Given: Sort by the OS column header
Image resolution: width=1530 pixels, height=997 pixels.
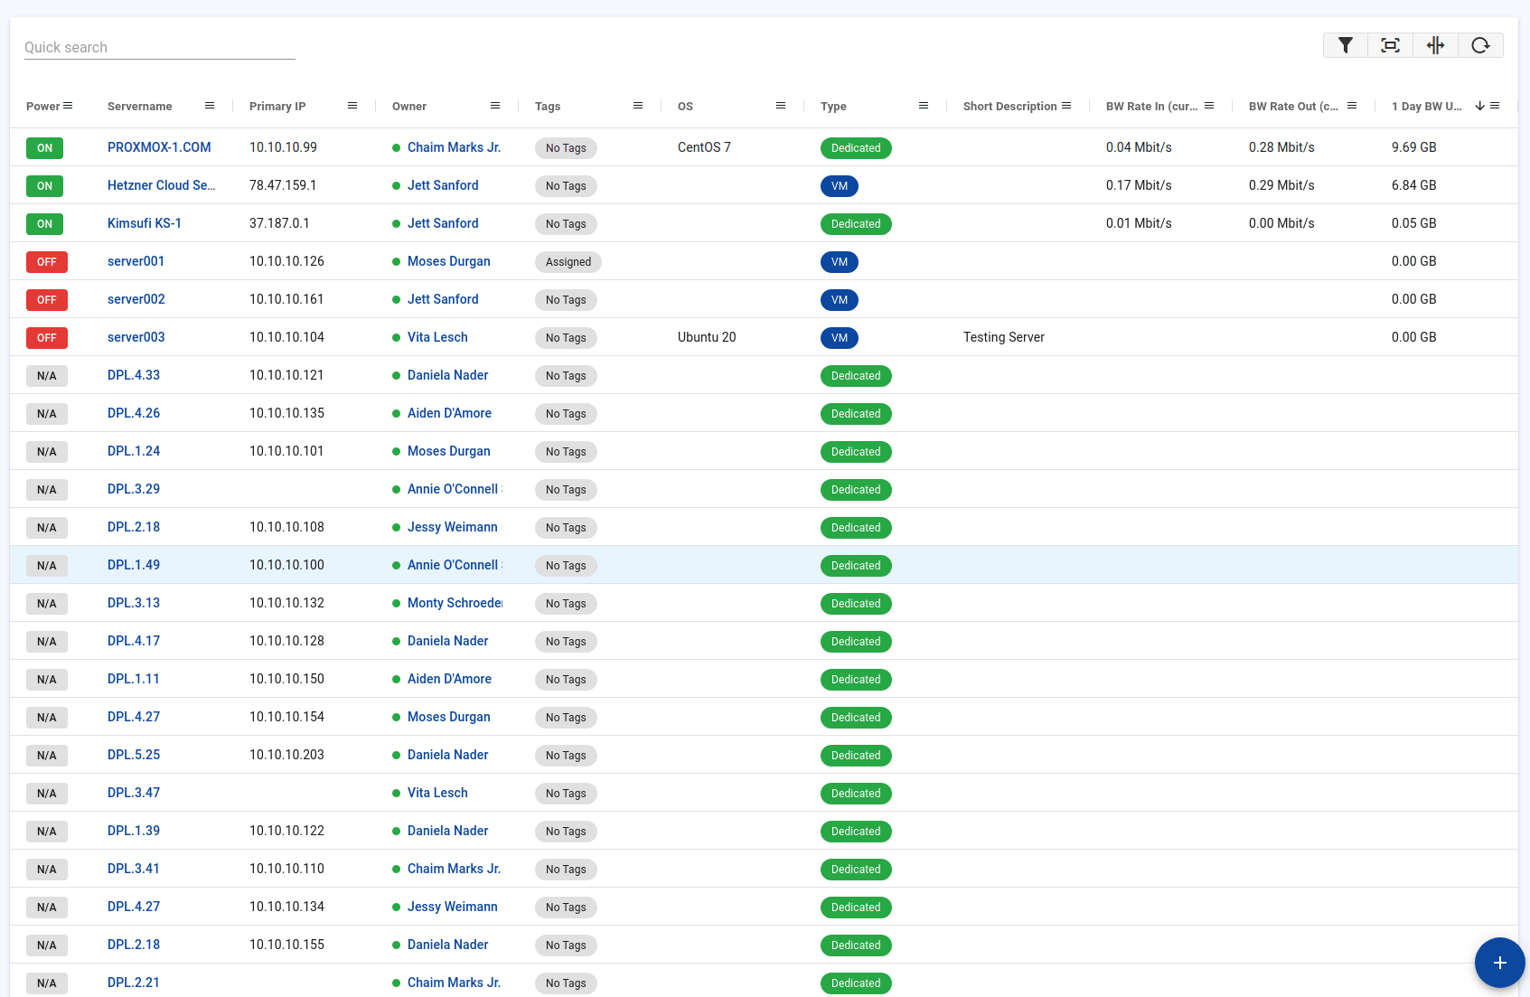Looking at the screenshot, I should (685, 107).
